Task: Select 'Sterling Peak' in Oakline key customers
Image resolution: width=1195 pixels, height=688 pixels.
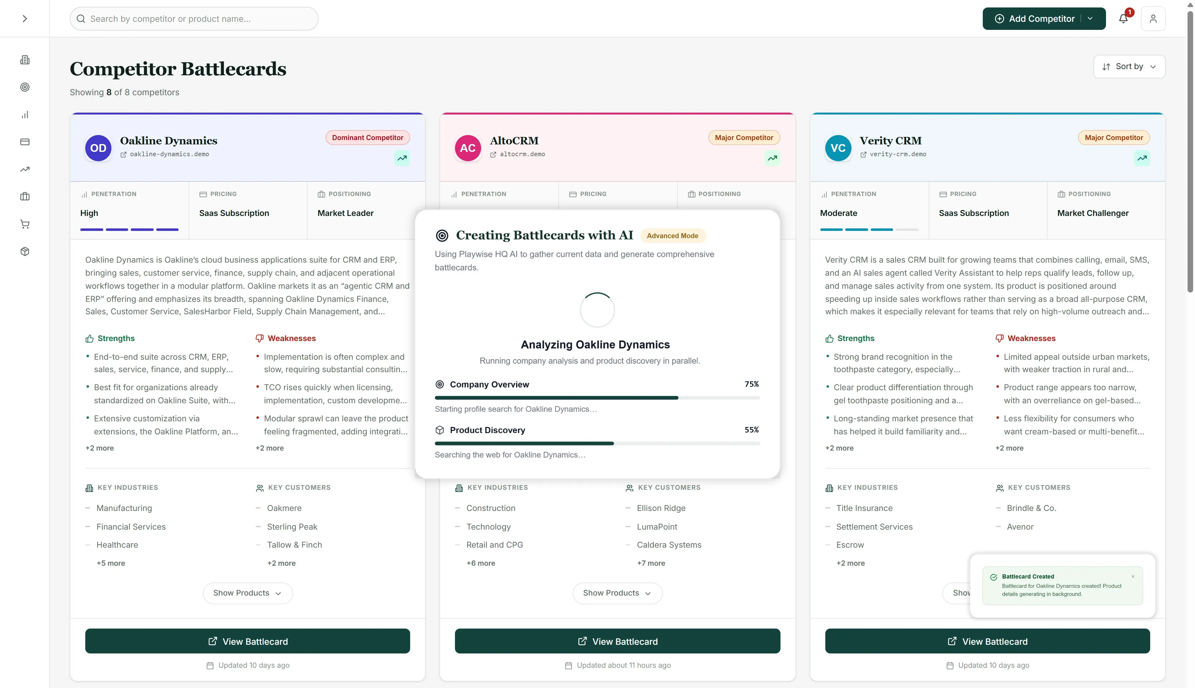Action: pos(292,527)
